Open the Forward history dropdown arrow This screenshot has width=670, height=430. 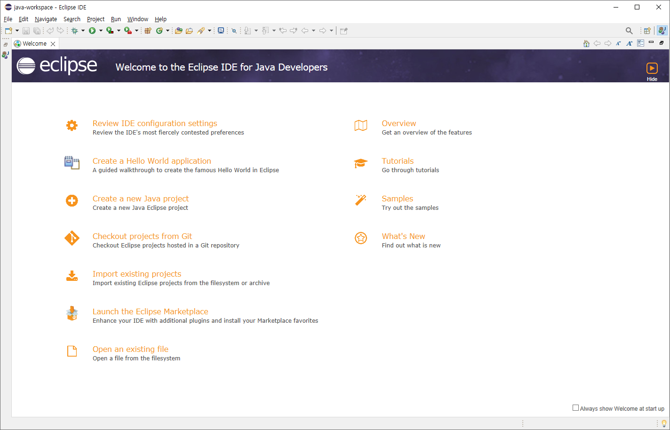point(331,31)
